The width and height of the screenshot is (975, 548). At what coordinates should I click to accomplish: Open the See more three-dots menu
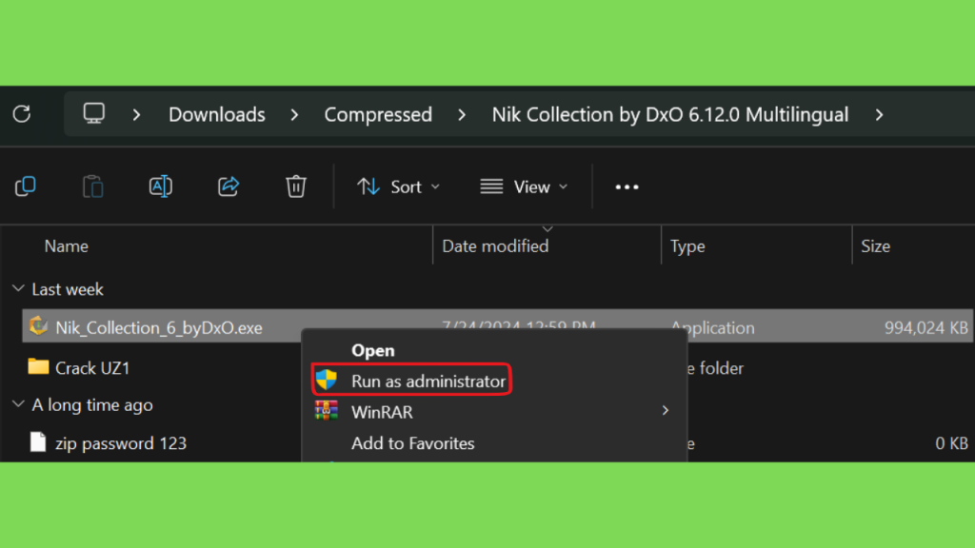pyautogui.click(x=627, y=187)
